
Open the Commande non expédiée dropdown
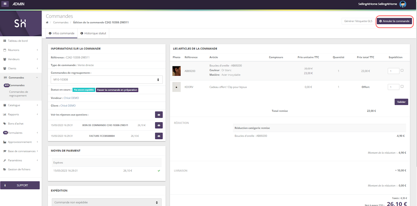click(x=107, y=202)
